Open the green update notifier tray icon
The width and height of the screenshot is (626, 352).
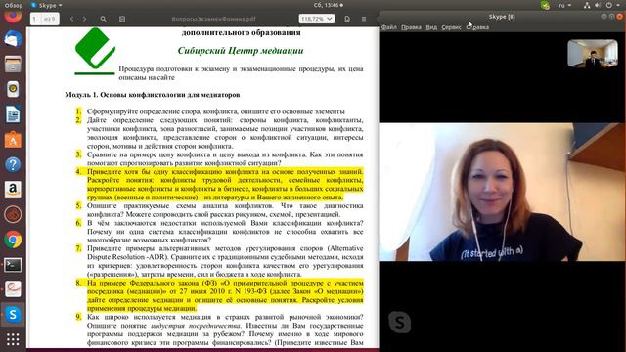click(x=545, y=5)
